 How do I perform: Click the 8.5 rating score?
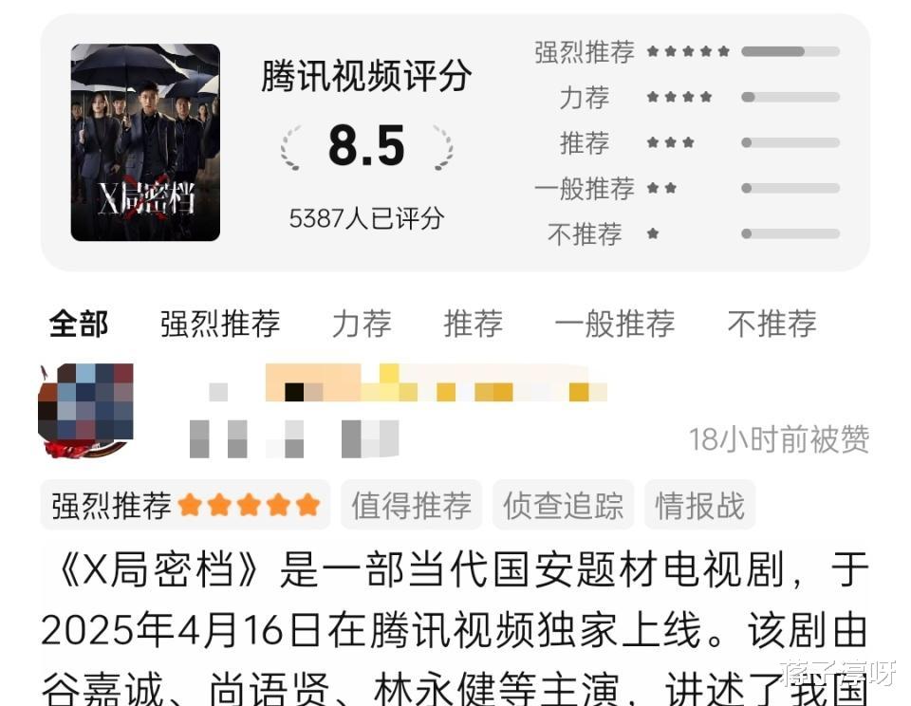pyautogui.click(x=366, y=145)
